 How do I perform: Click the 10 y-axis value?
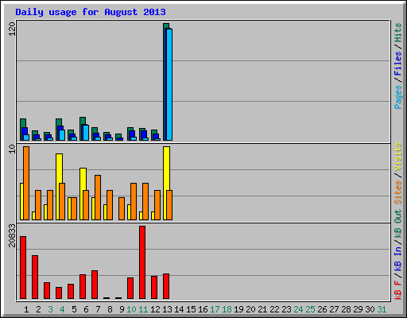(x=12, y=149)
